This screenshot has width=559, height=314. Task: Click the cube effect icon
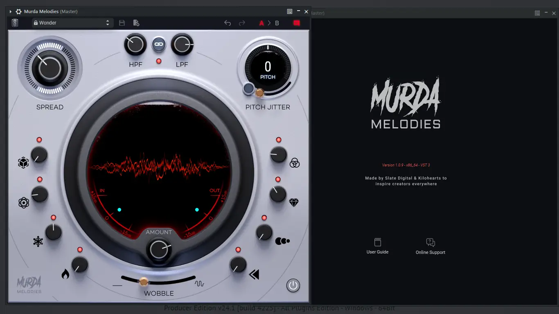(23, 163)
